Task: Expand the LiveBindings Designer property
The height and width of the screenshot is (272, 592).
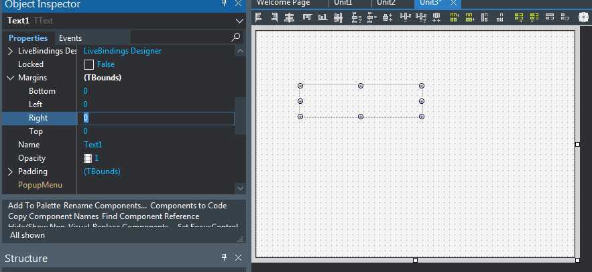Action: pyautogui.click(x=10, y=51)
